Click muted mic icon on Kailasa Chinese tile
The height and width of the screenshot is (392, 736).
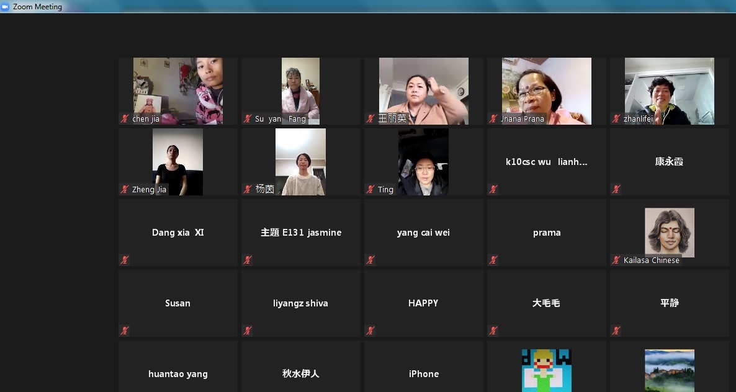[616, 260]
